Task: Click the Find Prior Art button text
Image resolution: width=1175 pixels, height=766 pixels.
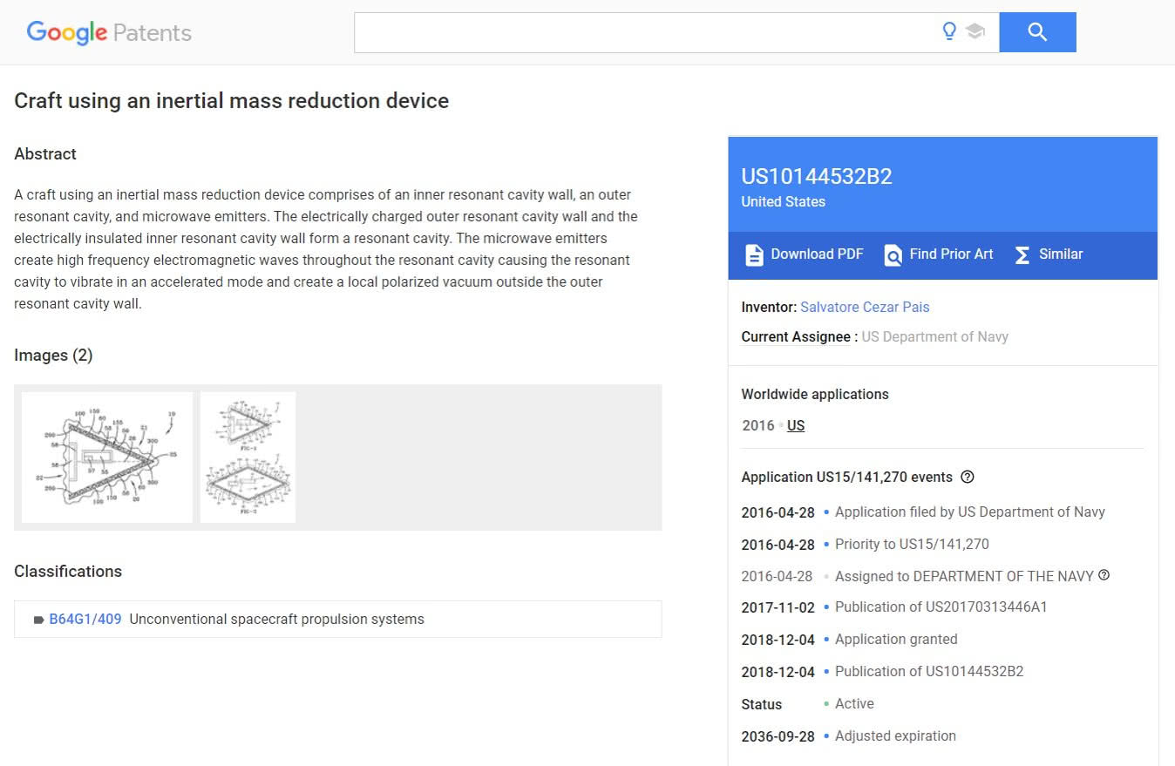Action: tap(951, 254)
